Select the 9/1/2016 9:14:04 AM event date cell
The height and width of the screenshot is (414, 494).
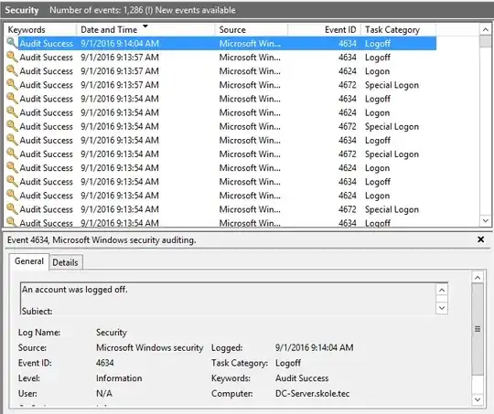tap(120, 44)
